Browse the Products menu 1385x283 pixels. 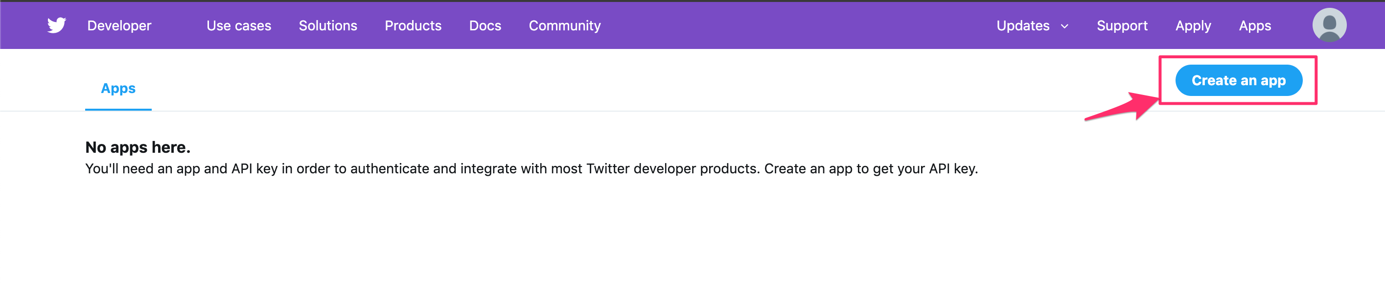point(413,25)
